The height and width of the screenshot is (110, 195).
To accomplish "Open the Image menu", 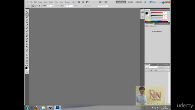I will coord(40,2).
